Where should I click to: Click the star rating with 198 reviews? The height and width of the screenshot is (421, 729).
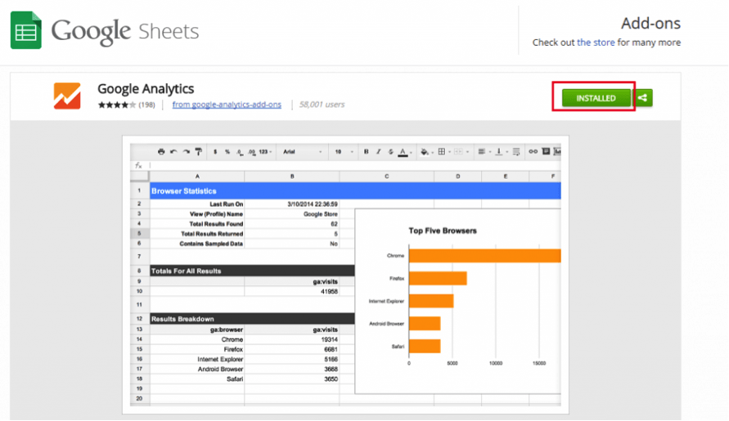click(x=126, y=105)
